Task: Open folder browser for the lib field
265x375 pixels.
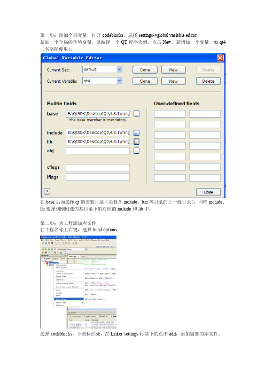Action: point(136,142)
